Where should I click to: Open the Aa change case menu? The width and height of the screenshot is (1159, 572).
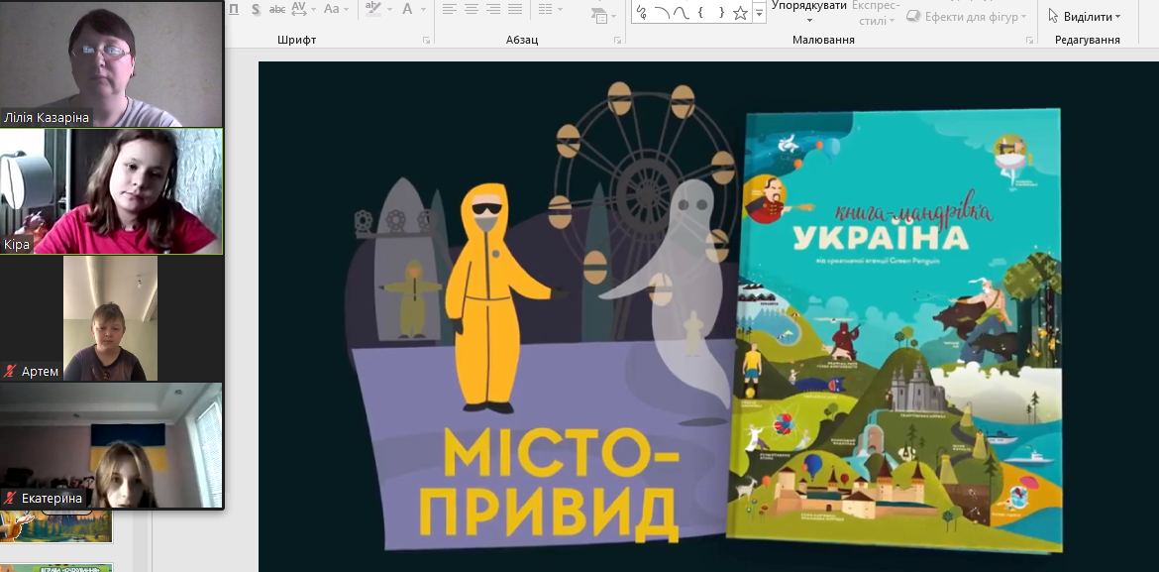click(337, 9)
